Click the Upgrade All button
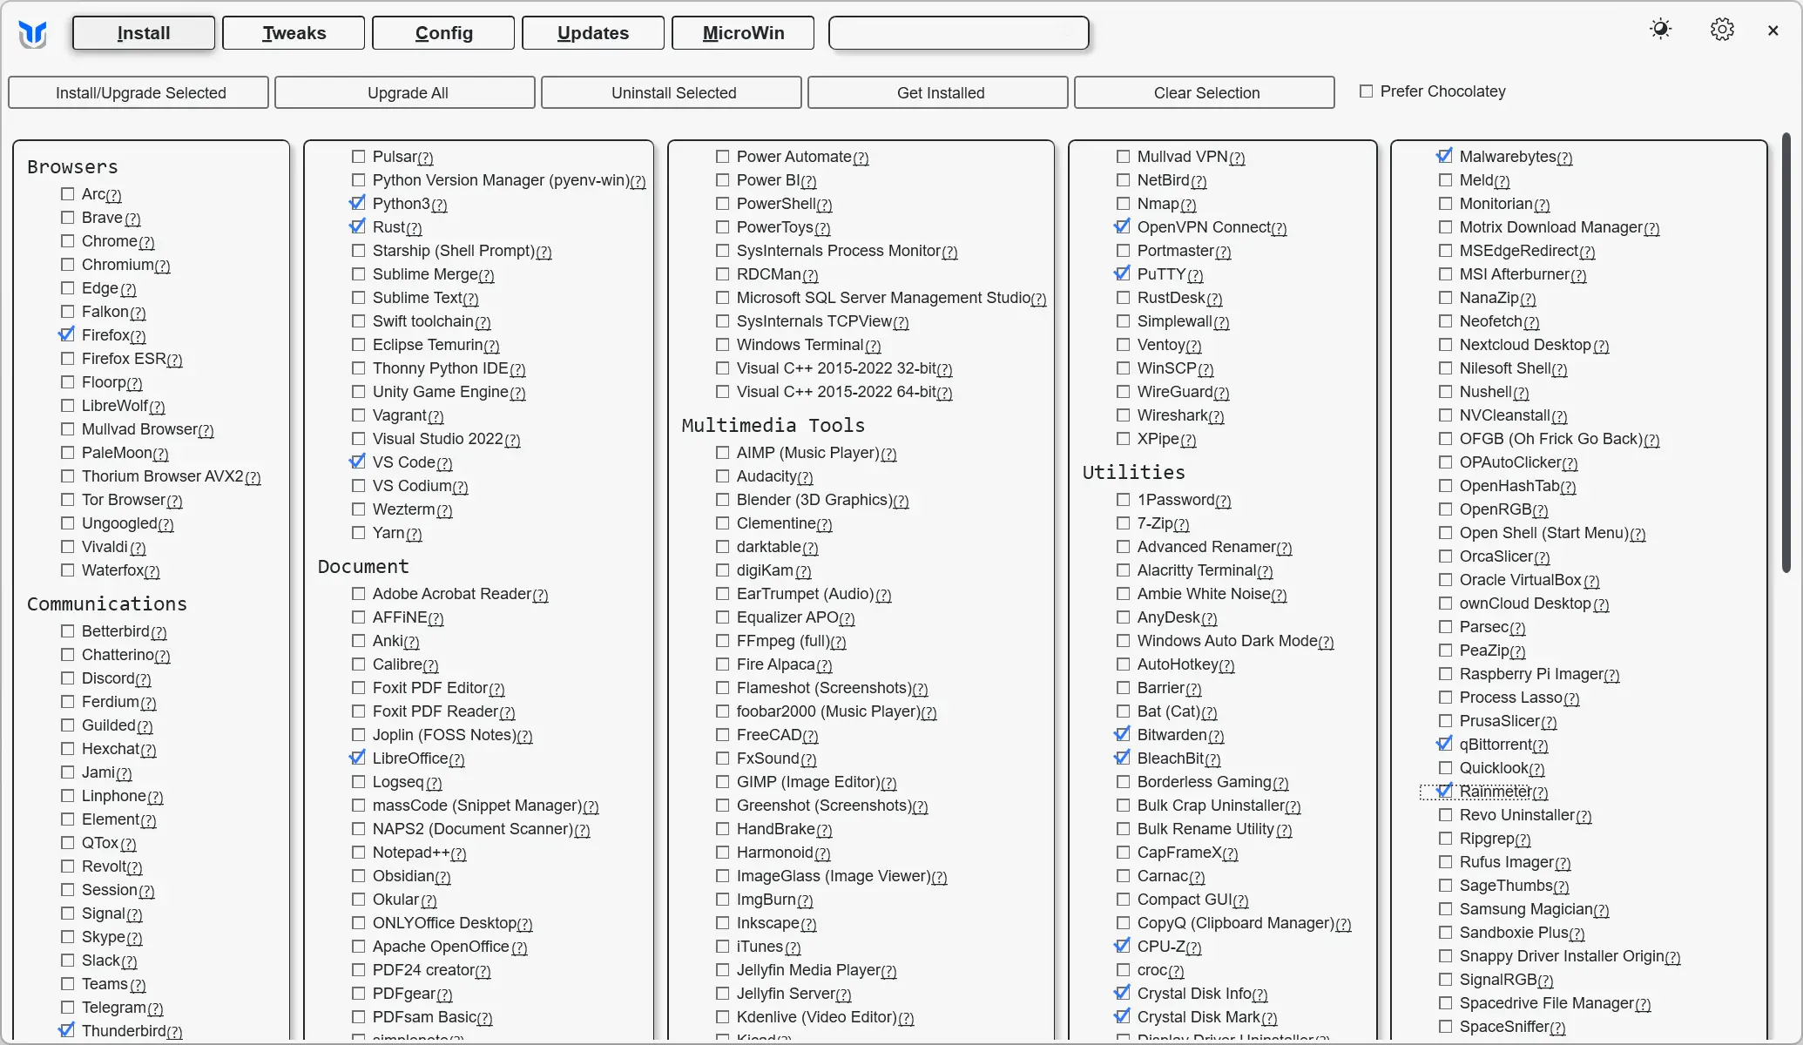This screenshot has height=1045, width=1803. click(x=406, y=92)
